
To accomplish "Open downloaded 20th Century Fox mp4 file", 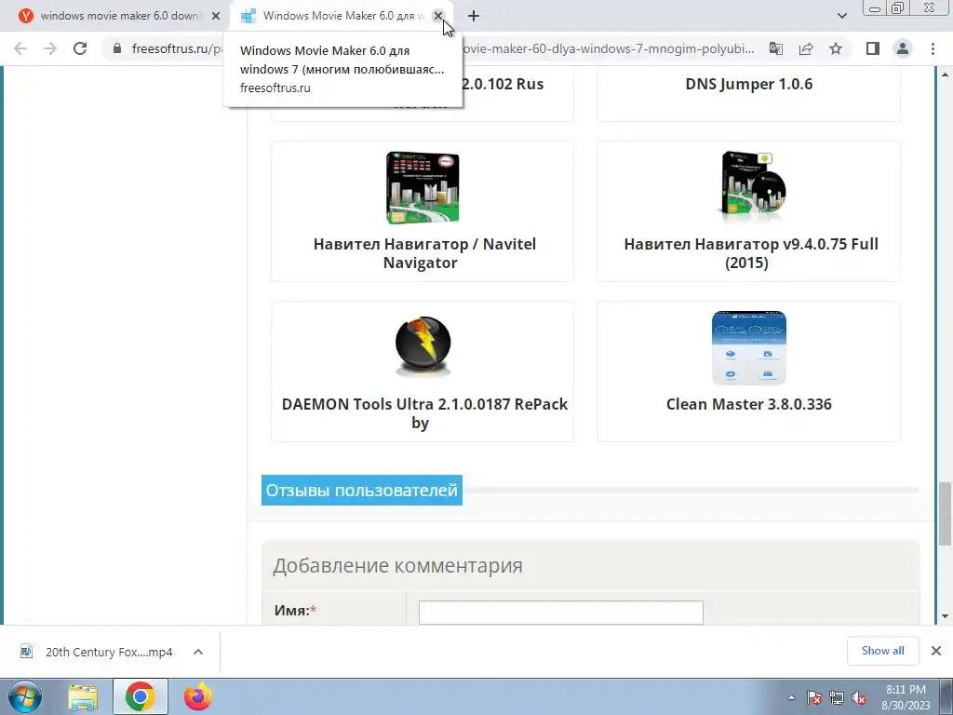I will (x=97, y=652).
